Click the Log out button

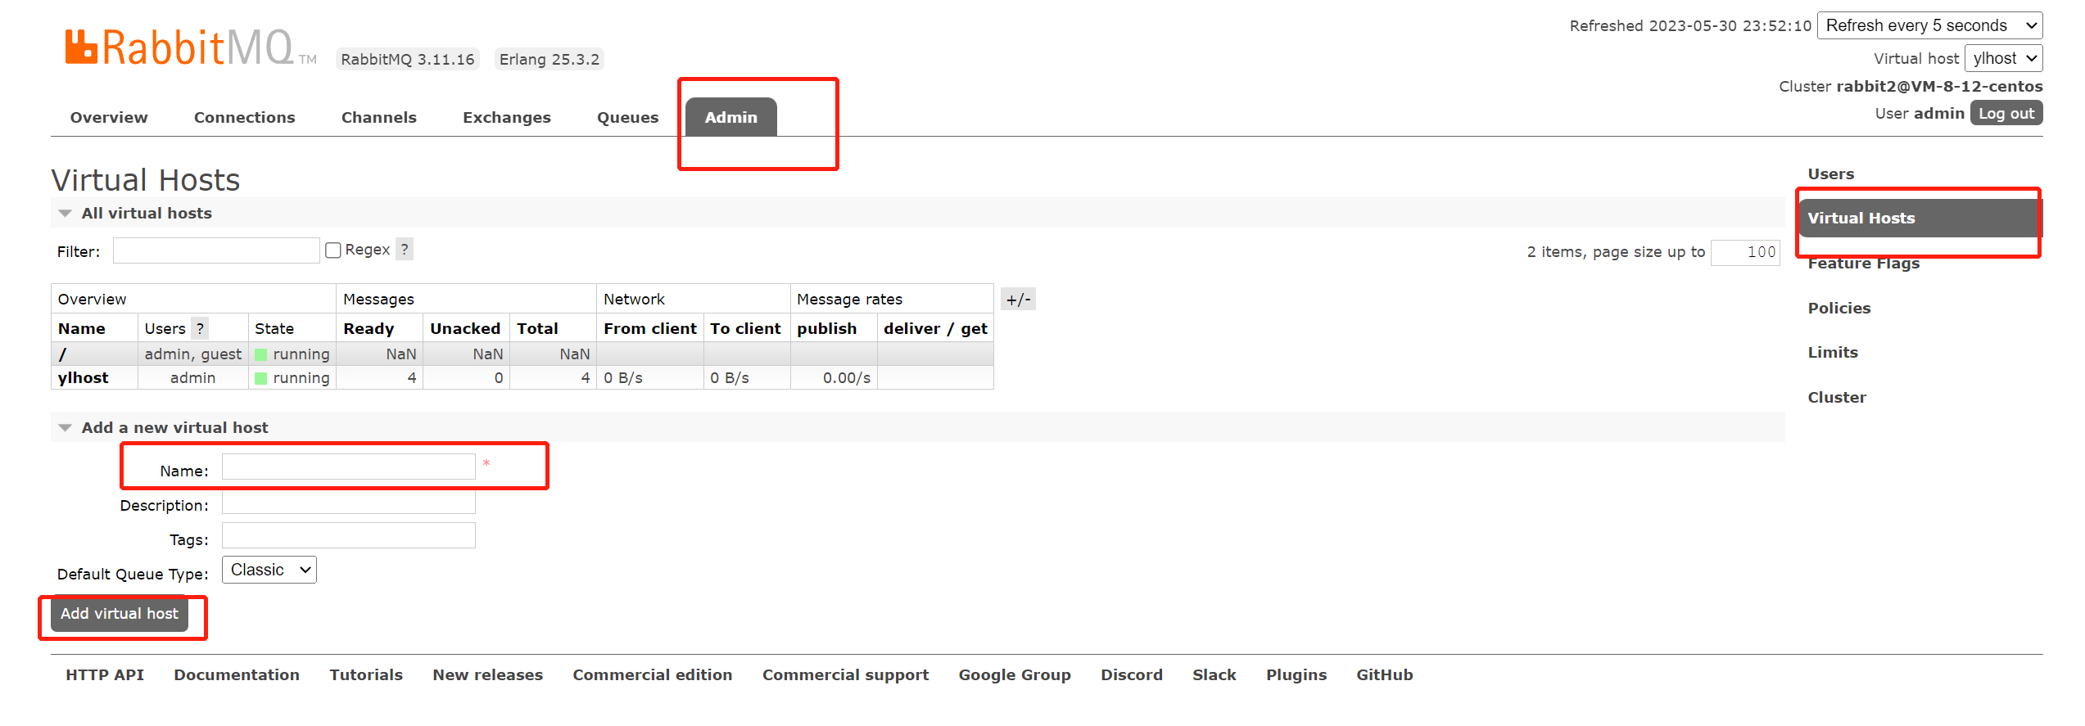[2006, 113]
